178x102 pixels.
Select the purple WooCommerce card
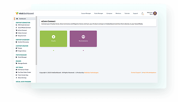point(83,39)
